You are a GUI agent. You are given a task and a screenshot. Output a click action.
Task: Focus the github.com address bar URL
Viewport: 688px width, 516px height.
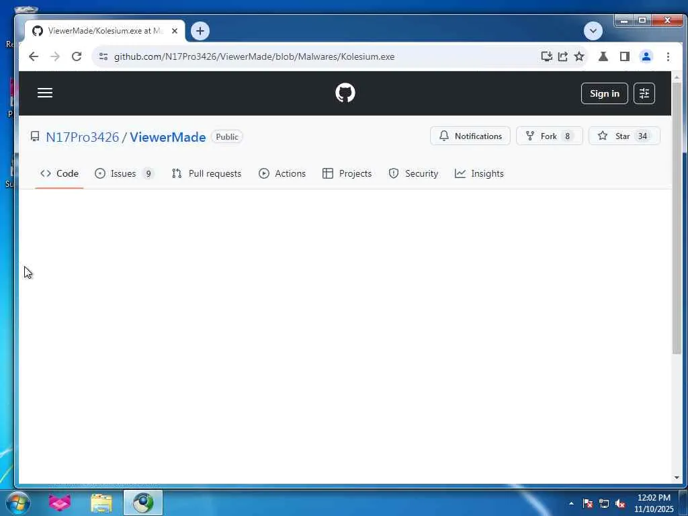254,56
